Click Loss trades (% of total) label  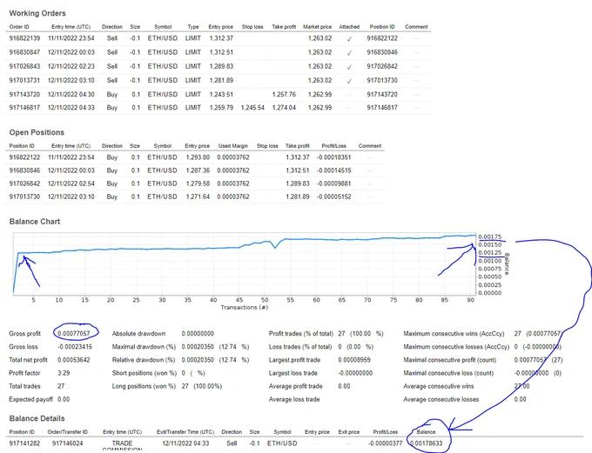(300, 347)
